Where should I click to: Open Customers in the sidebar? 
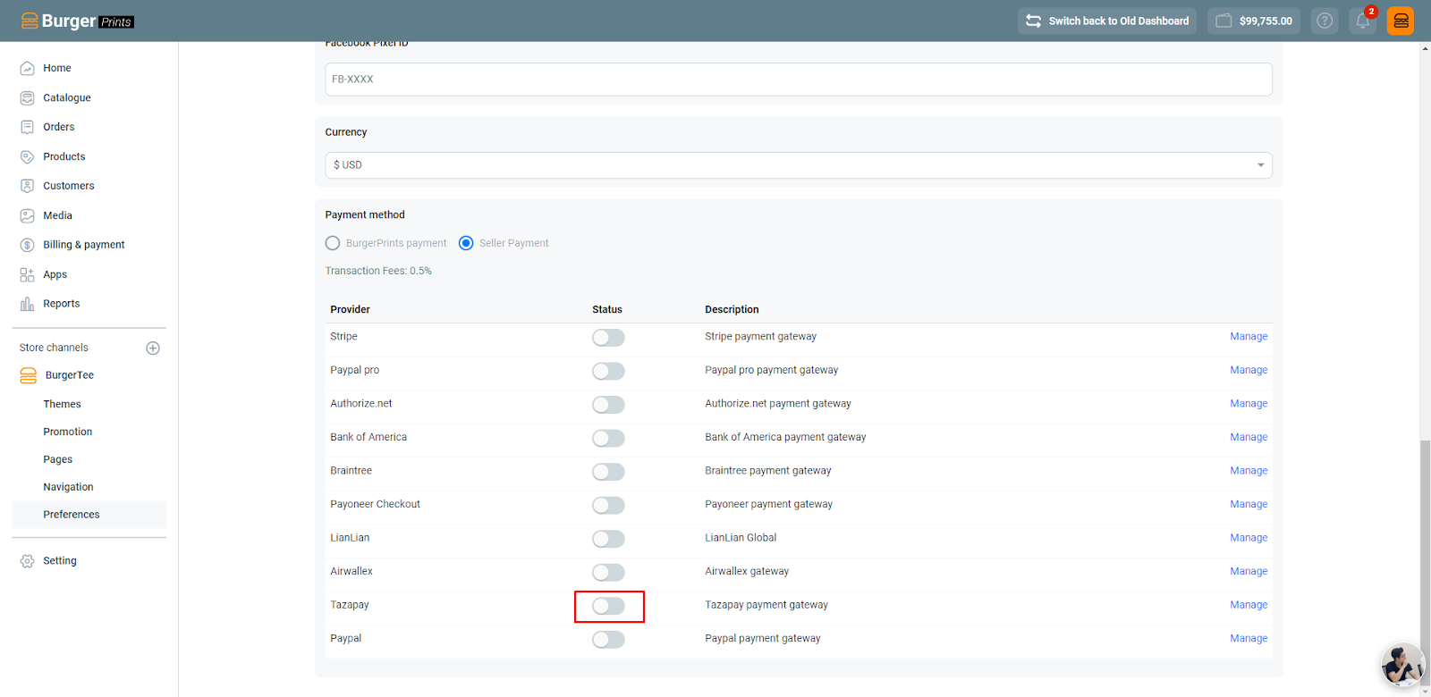tap(69, 186)
